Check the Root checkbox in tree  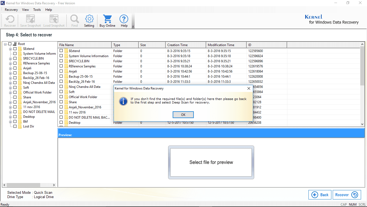tap(10, 44)
